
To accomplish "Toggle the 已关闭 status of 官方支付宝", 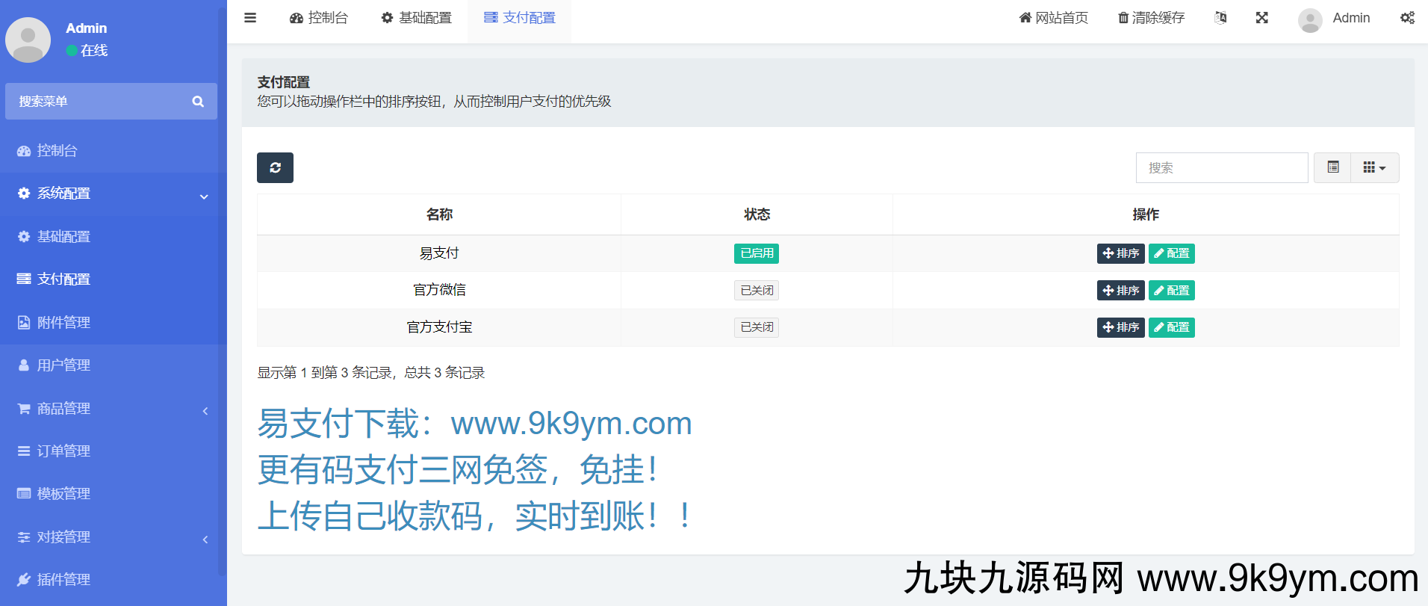I will click(756, 327).
